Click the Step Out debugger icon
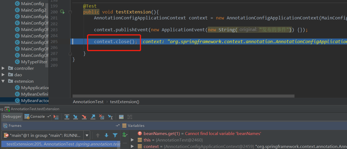 click(x=93, y=117)
